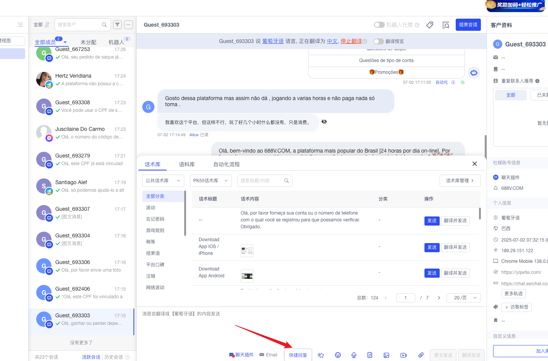Click the 快捷回复 button

coord(298,355)
